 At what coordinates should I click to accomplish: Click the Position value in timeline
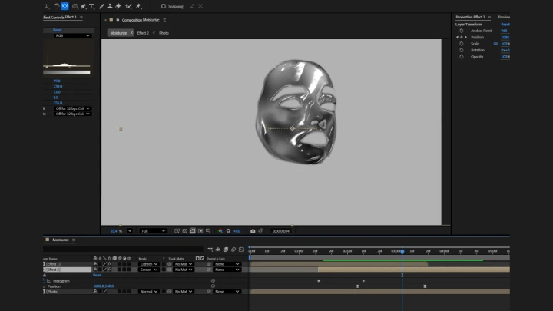pyautogui.click(x=104, y=286)
